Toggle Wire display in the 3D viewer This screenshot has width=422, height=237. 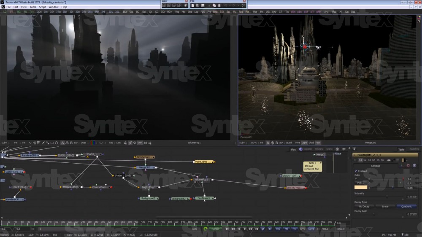point(298,143)
